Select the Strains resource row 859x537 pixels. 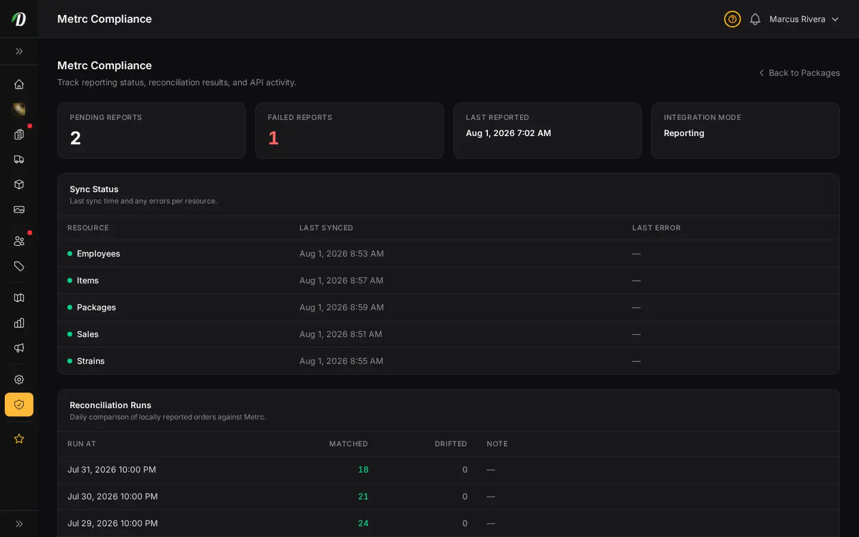pyautogui.click(x=449, y=361)
